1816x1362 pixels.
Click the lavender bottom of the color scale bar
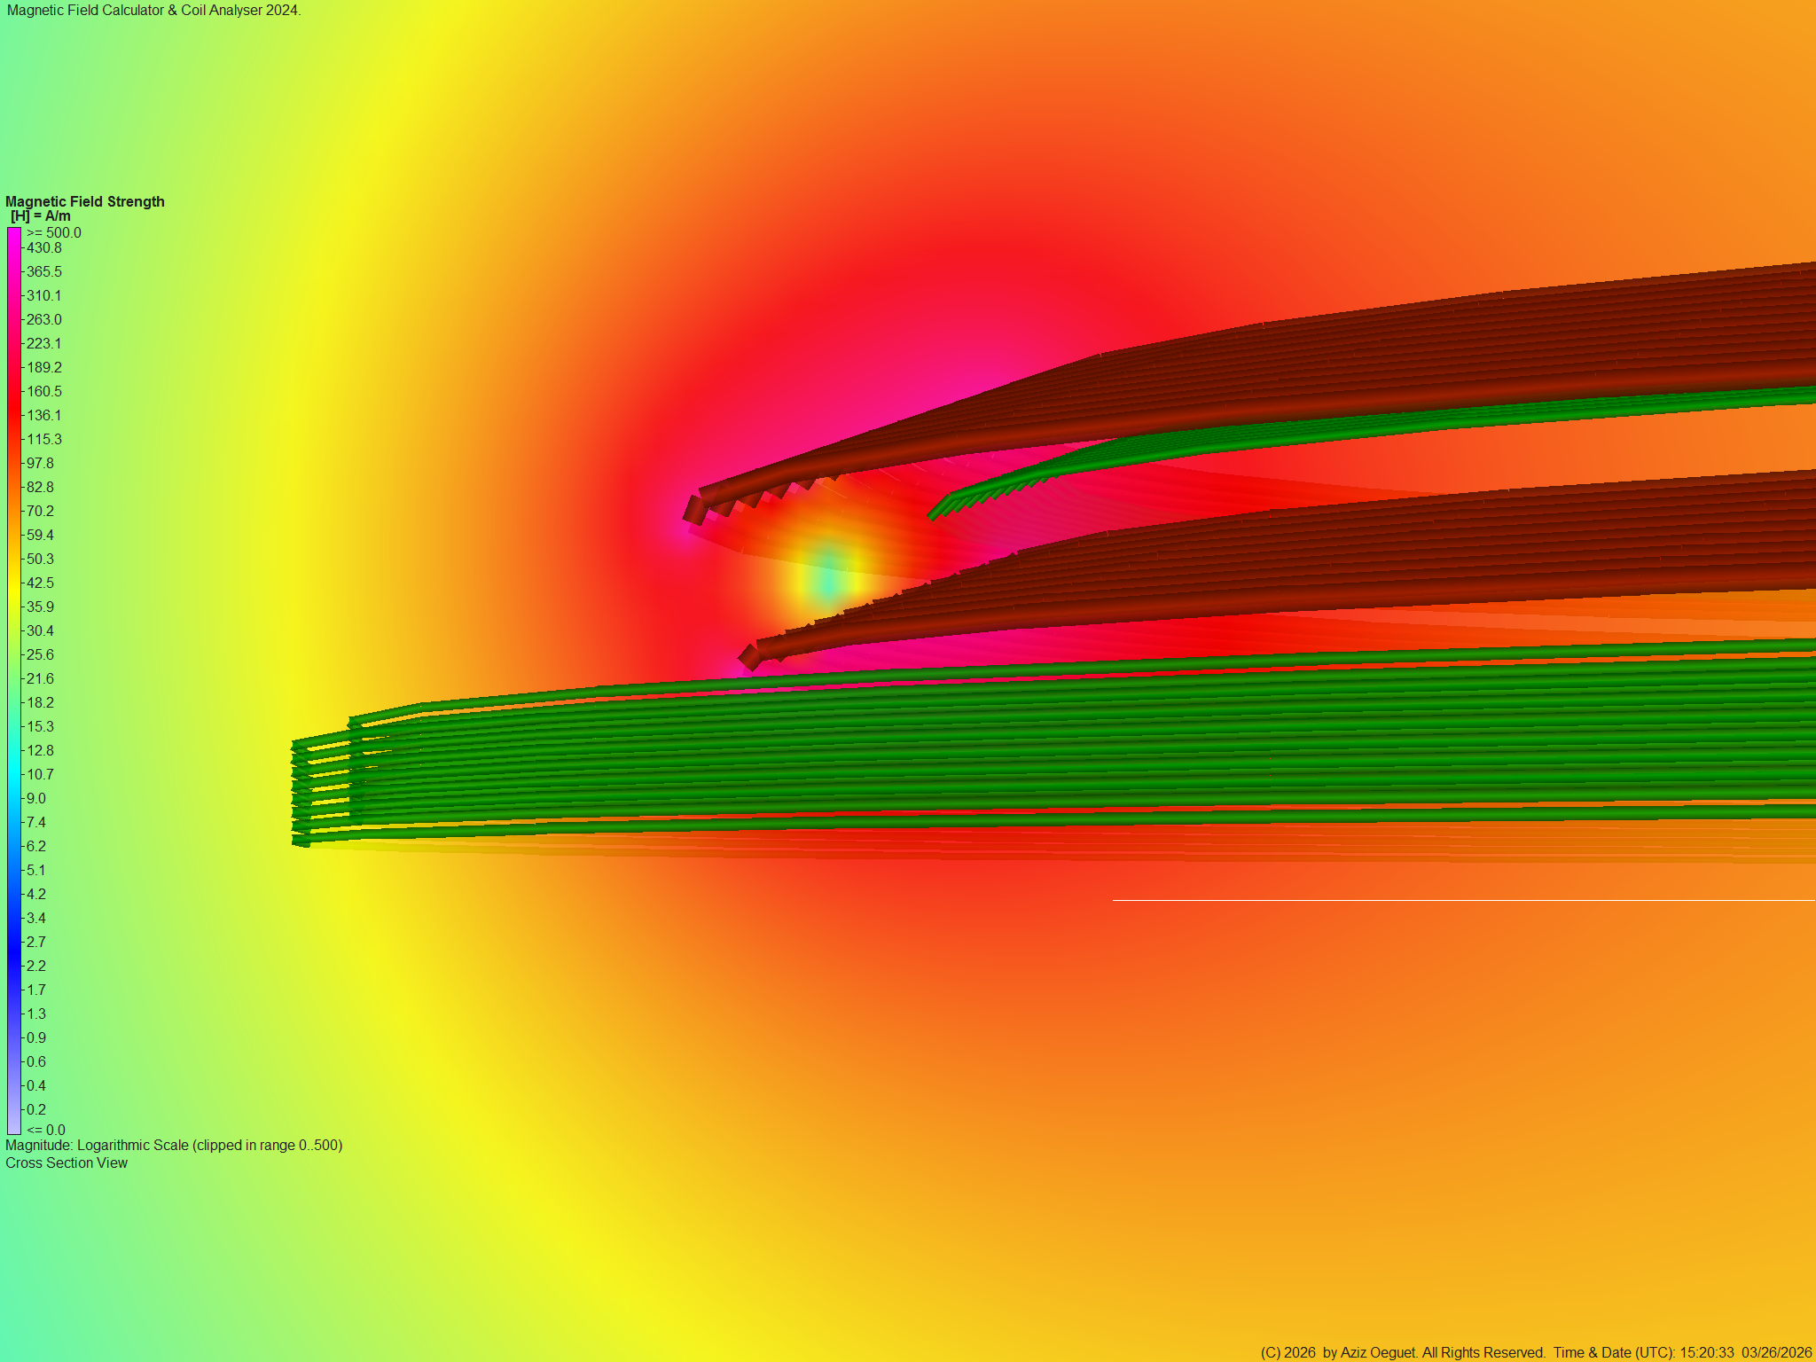pos(14,1126)
